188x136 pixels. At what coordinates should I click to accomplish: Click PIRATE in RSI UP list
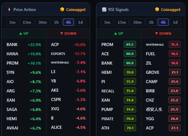tap(108, 119)
